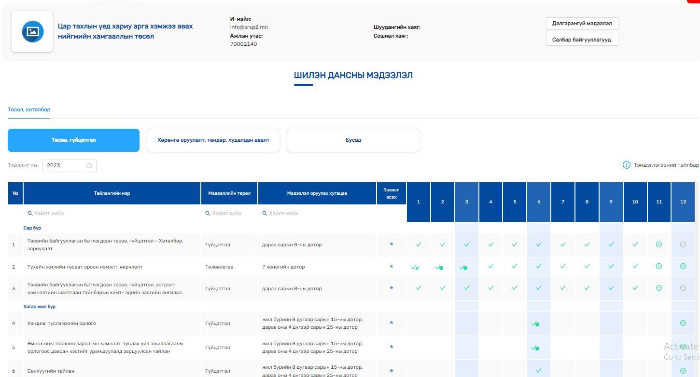The height and width of the screenshot is (377, 700).
Task: Click the month 6 check icon in row 4
Action: [535, 324]
